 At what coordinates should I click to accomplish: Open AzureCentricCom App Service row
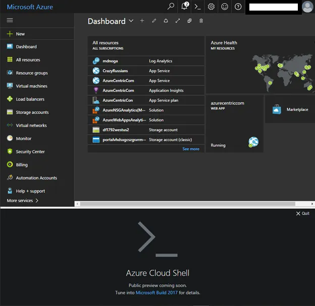[146, 81]
